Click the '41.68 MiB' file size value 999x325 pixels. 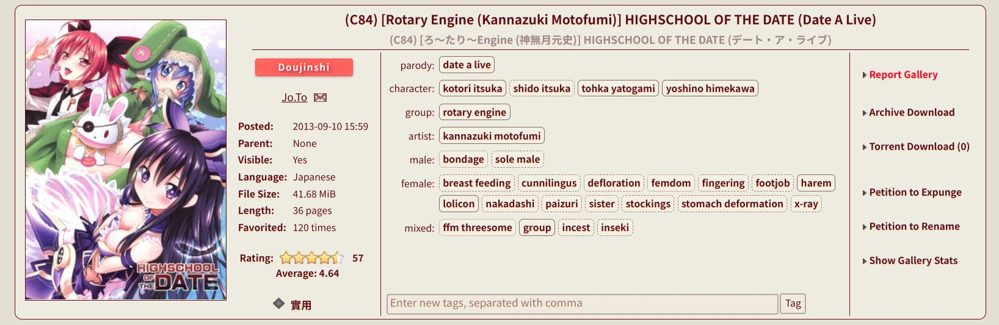314,194
